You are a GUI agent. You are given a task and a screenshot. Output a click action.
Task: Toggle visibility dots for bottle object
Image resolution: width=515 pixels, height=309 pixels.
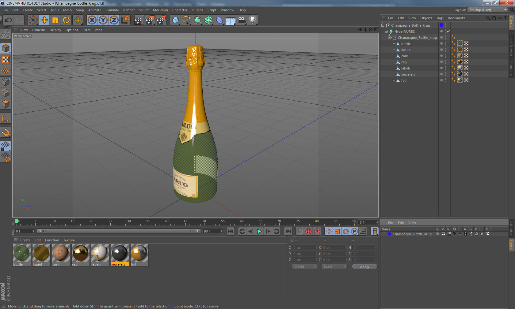pos(445,43)
